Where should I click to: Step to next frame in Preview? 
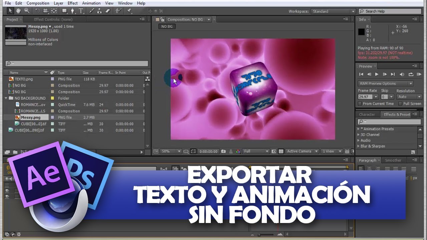coord(385,74)
